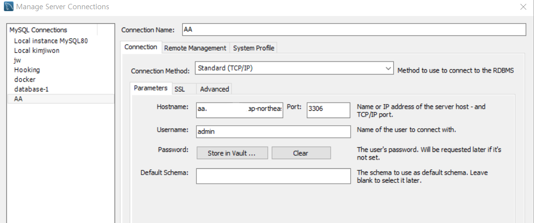Switch to the Remote Management tab
The height and width of the screenshot is (223, 534).
pos(195,48)
